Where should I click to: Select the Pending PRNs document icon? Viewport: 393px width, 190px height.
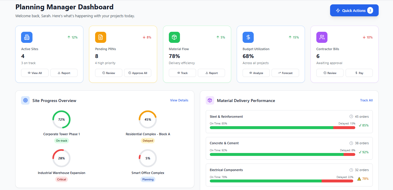[100, 37]
